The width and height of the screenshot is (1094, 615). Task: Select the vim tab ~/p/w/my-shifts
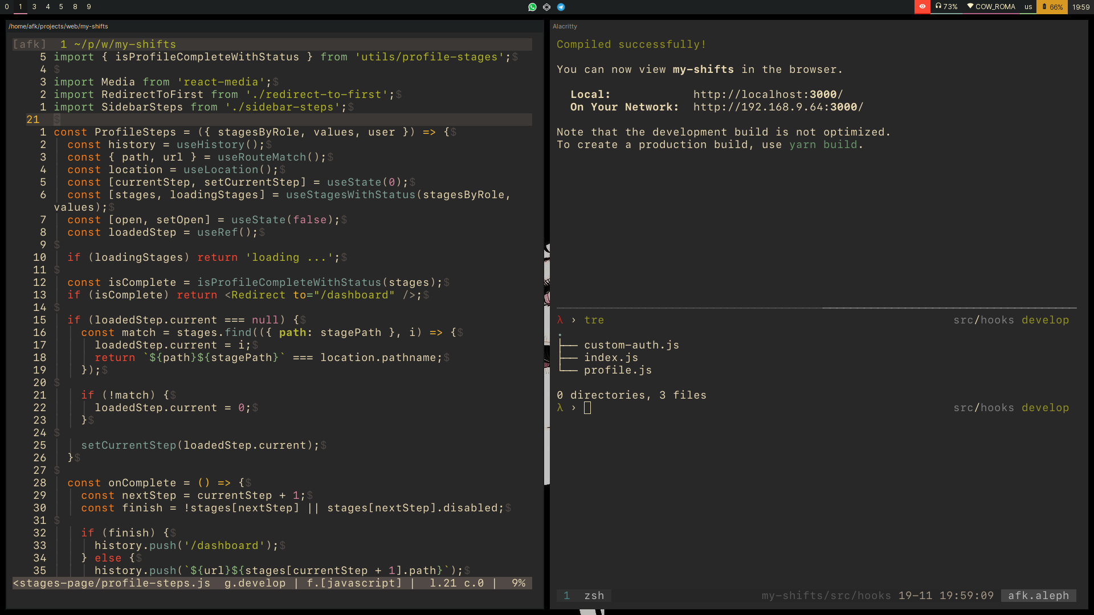pyautogui.click(x=118, y=44)
